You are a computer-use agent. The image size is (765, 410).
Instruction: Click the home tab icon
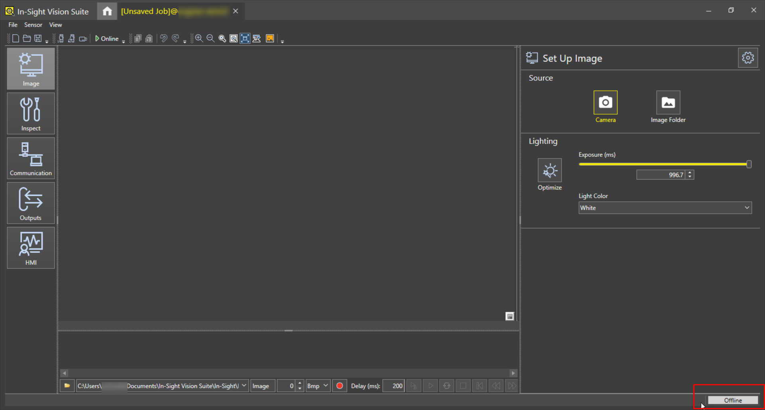coord(107,11)
